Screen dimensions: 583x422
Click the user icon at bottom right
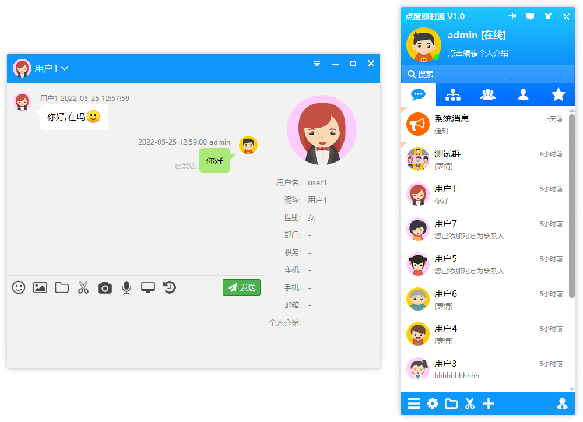tap(562, 403)
